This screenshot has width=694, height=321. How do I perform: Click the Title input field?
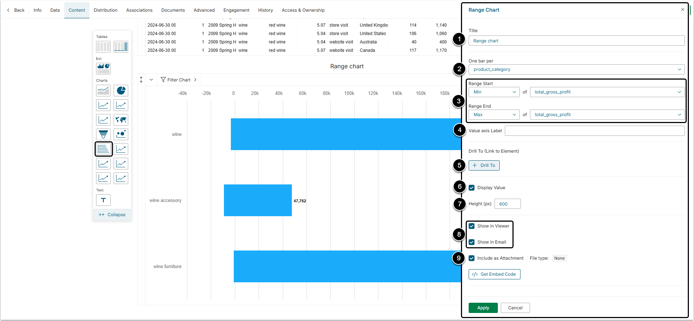[576, 41]
